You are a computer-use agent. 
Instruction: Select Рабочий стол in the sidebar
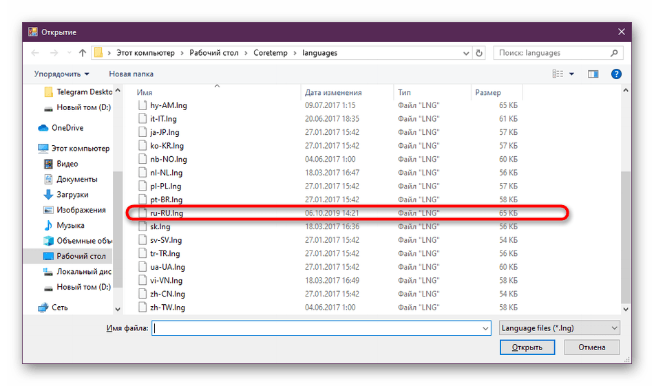[x=68, y=256]
